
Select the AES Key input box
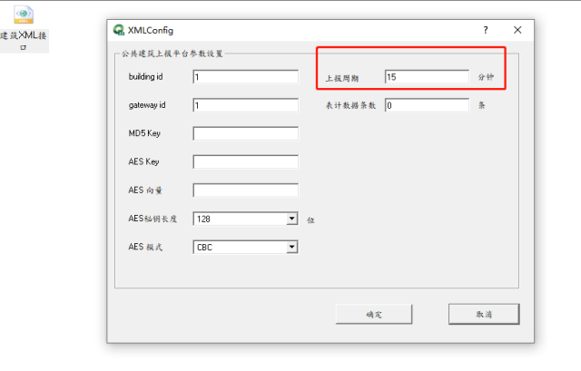pos(245,161)
